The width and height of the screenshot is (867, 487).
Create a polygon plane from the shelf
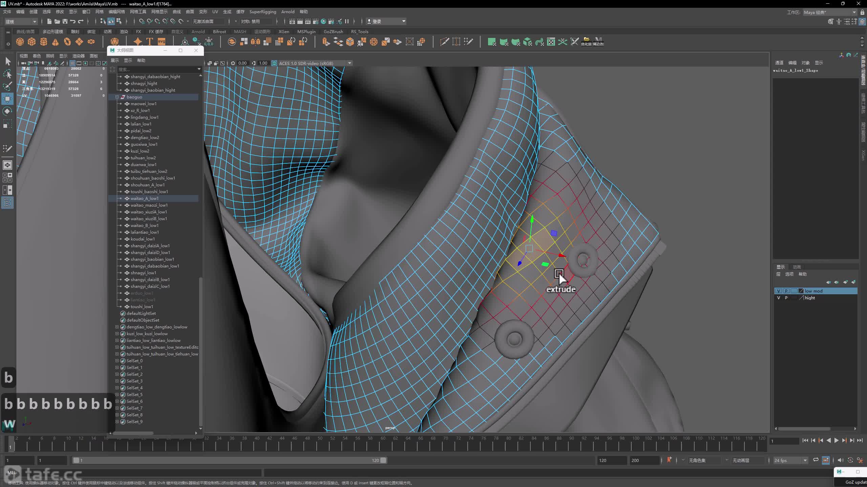point(79,42)
